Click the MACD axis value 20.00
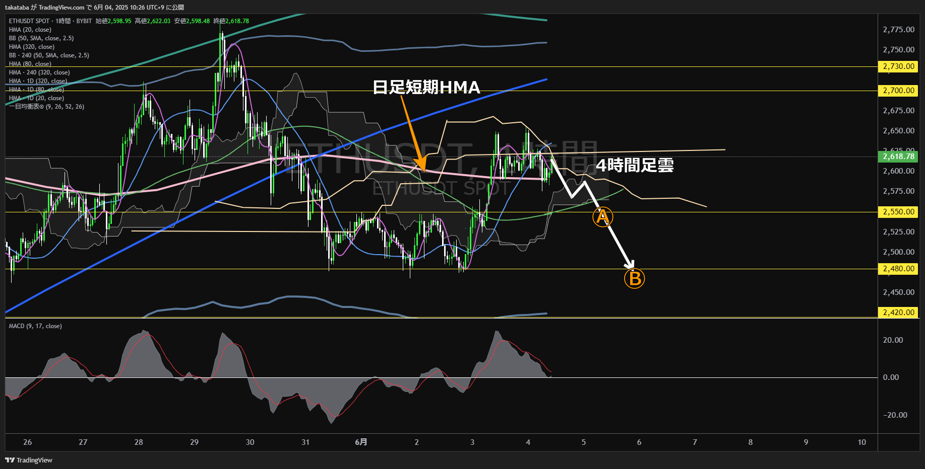The width and height of the screenshot is (925, 469). [x=893, y=340]
